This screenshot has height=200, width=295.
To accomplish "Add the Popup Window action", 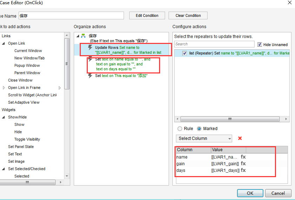I will [27, 65].
